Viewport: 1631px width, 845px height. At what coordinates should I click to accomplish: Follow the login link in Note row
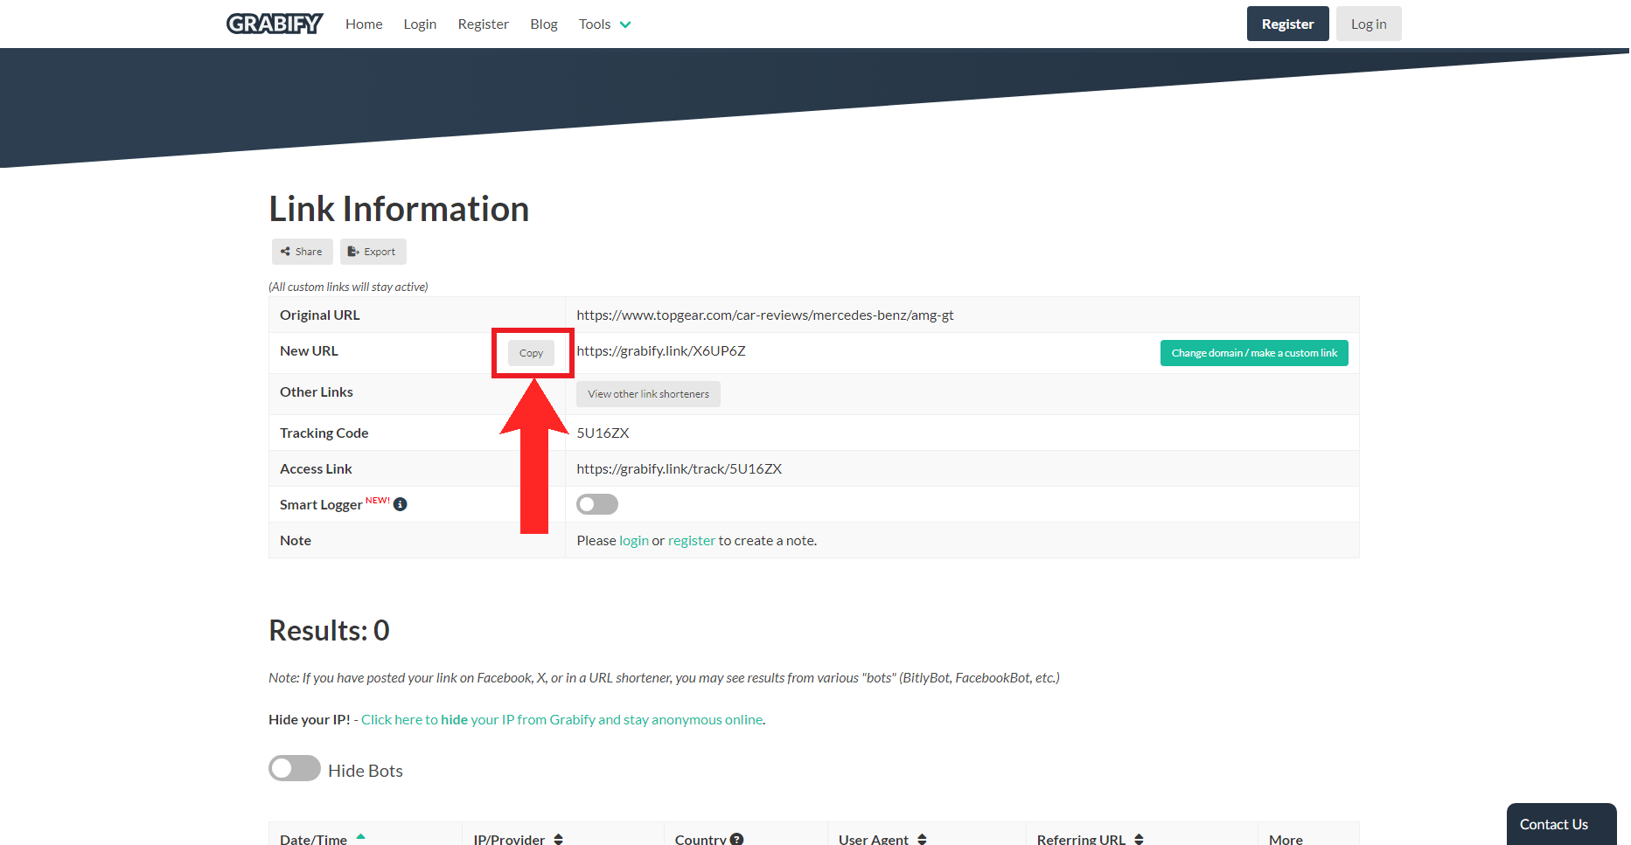634,541
